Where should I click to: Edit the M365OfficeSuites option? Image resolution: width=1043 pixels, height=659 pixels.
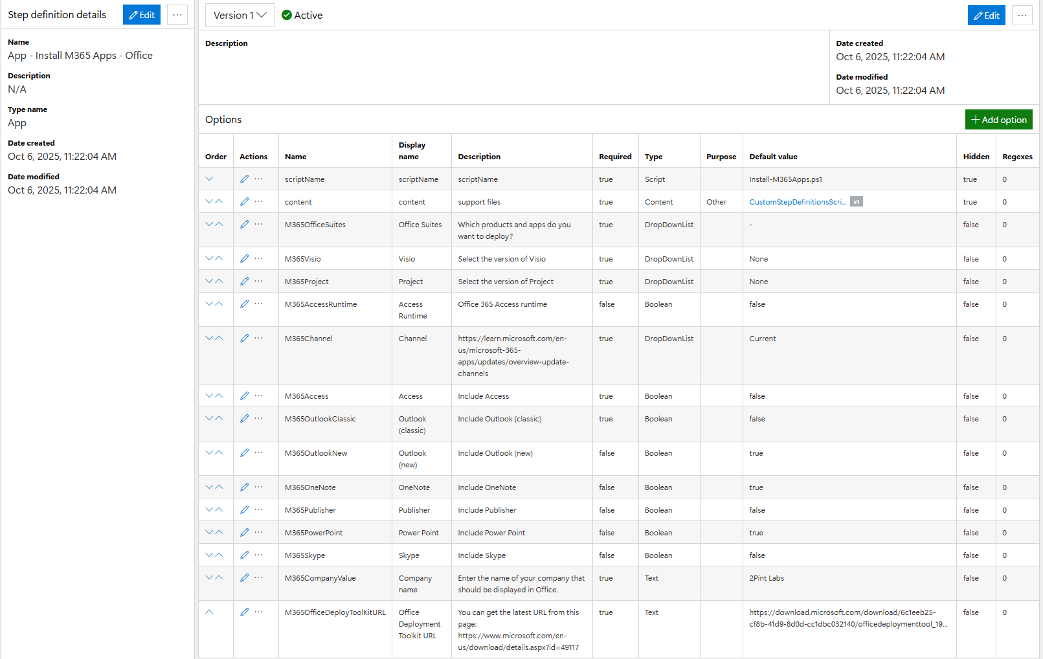244,224
